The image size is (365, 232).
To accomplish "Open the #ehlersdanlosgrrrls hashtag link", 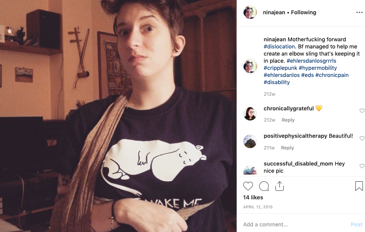I will [312, 61].
